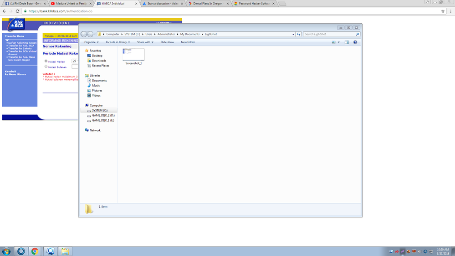This screenshot has width=455, height=256.
Task: Click the blue circular app on taskbar
Action: (21, 251)
